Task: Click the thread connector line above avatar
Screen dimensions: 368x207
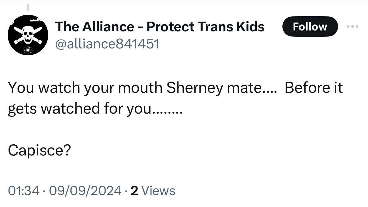Action: 28,8
